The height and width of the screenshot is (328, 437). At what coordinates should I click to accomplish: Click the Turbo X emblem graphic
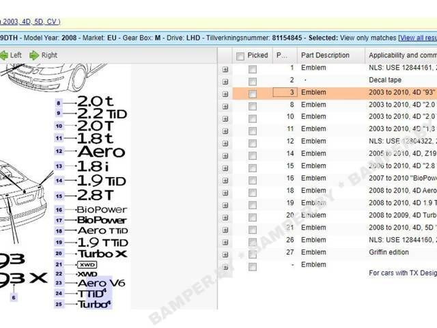[102, 254]
